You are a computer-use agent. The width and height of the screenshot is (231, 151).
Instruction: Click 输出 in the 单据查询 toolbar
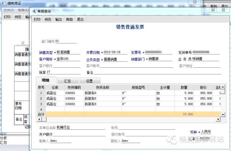58,19
